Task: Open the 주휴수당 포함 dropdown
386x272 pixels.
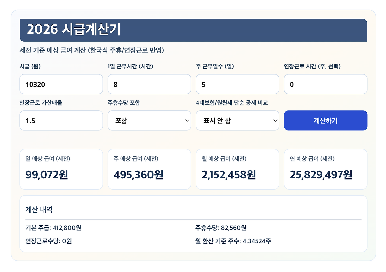Action: [149, 120]
